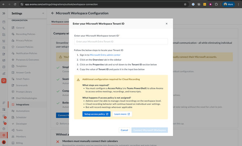The width and height of the screenshot is (242, 146).
Task: Bookmark this page with the star icon
Action: click(x=185, y=4)
